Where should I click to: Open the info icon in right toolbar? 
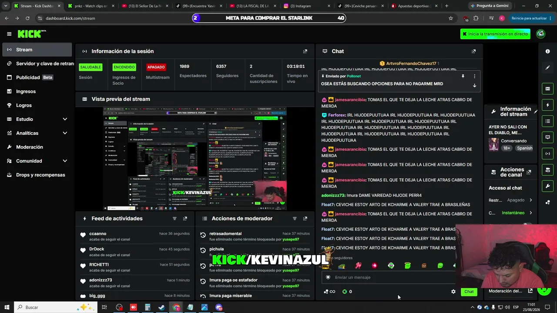(548, 51)
